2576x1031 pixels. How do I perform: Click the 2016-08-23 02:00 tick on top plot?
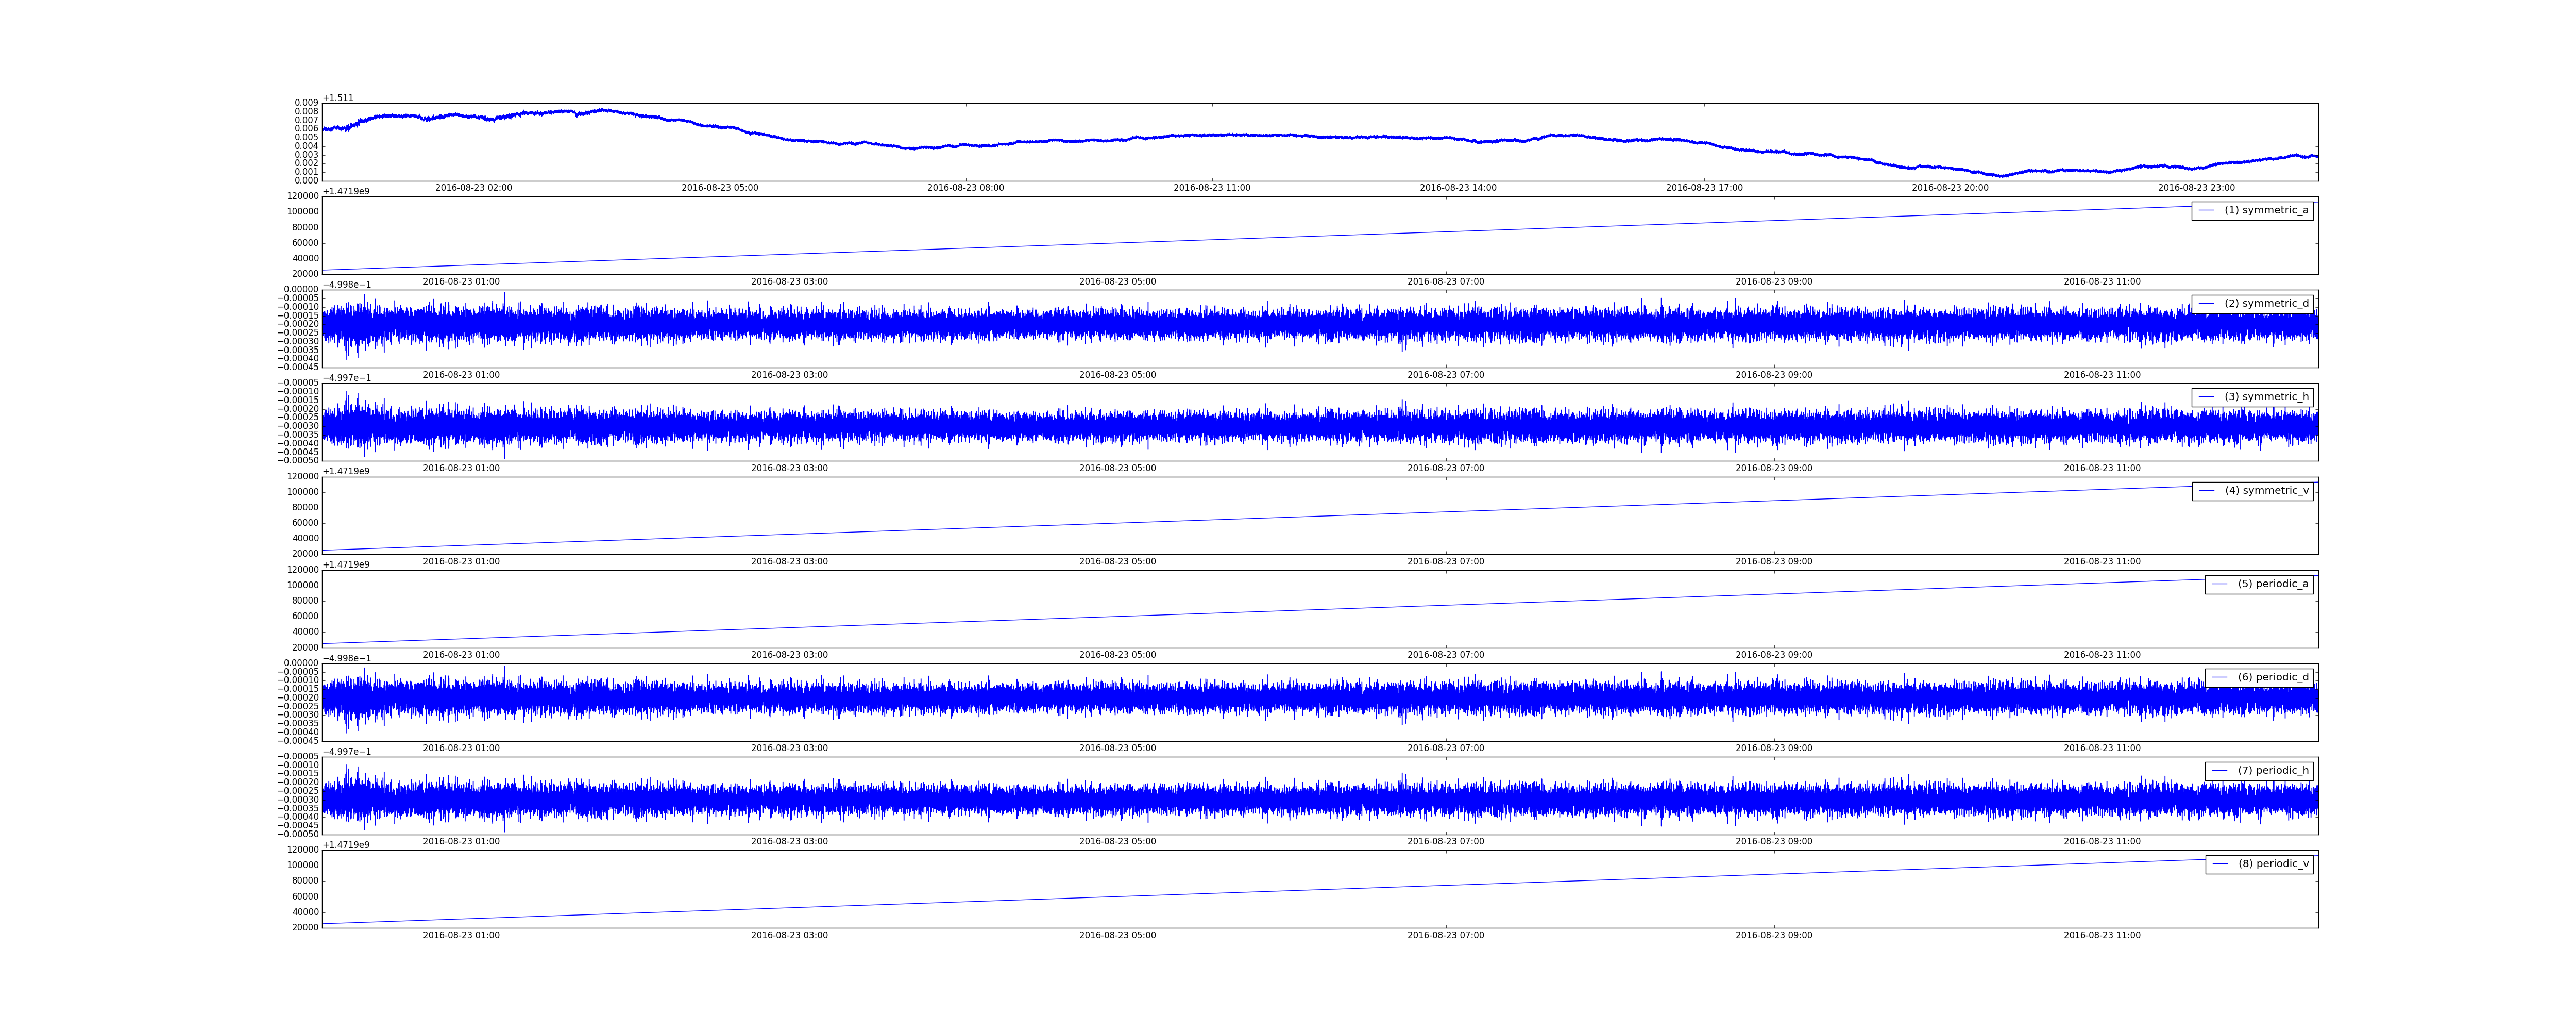[473, 188]
